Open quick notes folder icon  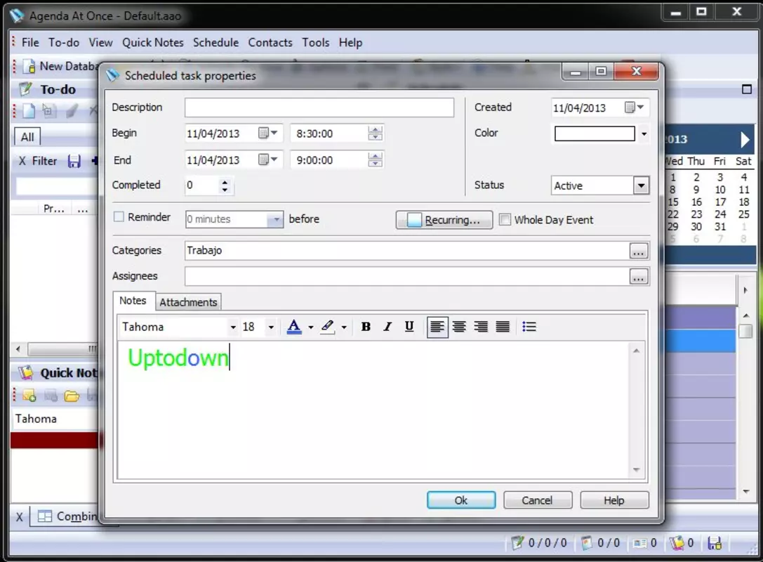coord(72,396)
